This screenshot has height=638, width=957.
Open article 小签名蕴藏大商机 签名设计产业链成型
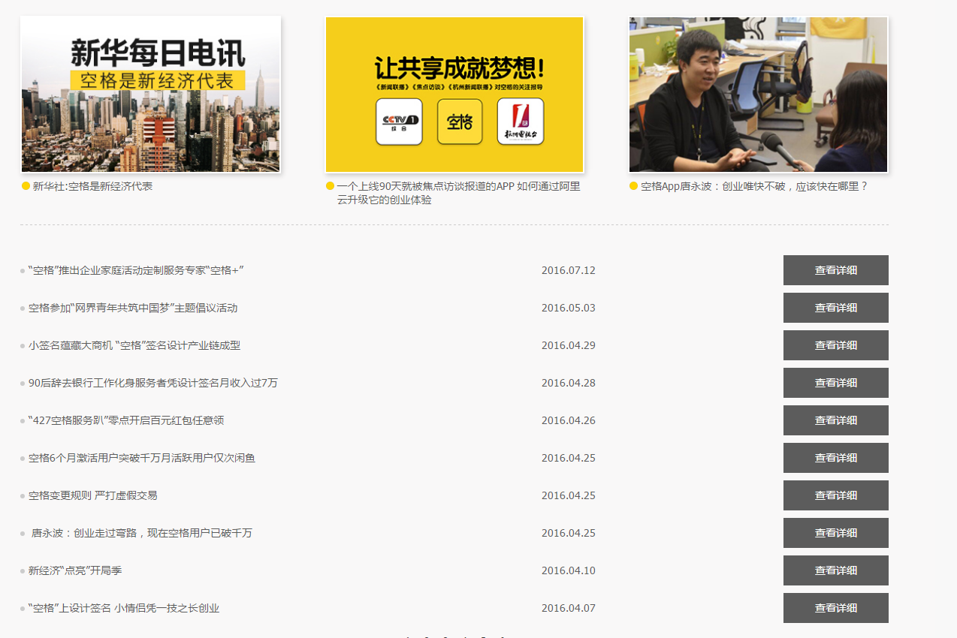tap(134, 345)
